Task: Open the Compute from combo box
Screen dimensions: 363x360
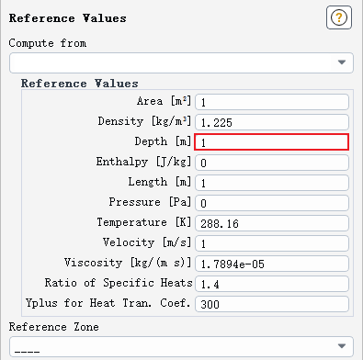Action: pos(181,62)
